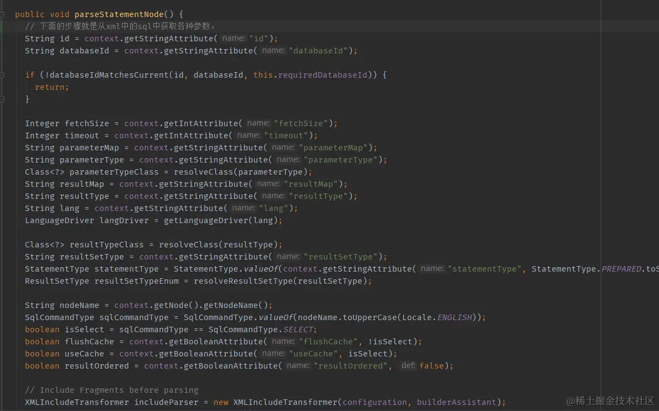Click the parameterTypeClass variable name

[x=114, y=172]
